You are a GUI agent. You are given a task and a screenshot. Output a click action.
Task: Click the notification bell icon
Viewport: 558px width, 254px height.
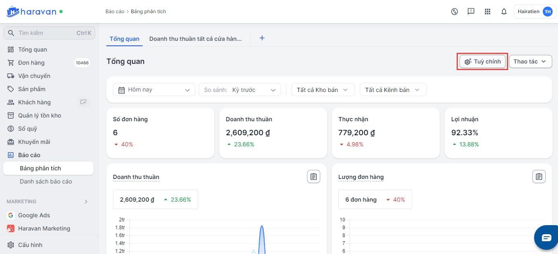pyautogui.click(x=504, y=12)
